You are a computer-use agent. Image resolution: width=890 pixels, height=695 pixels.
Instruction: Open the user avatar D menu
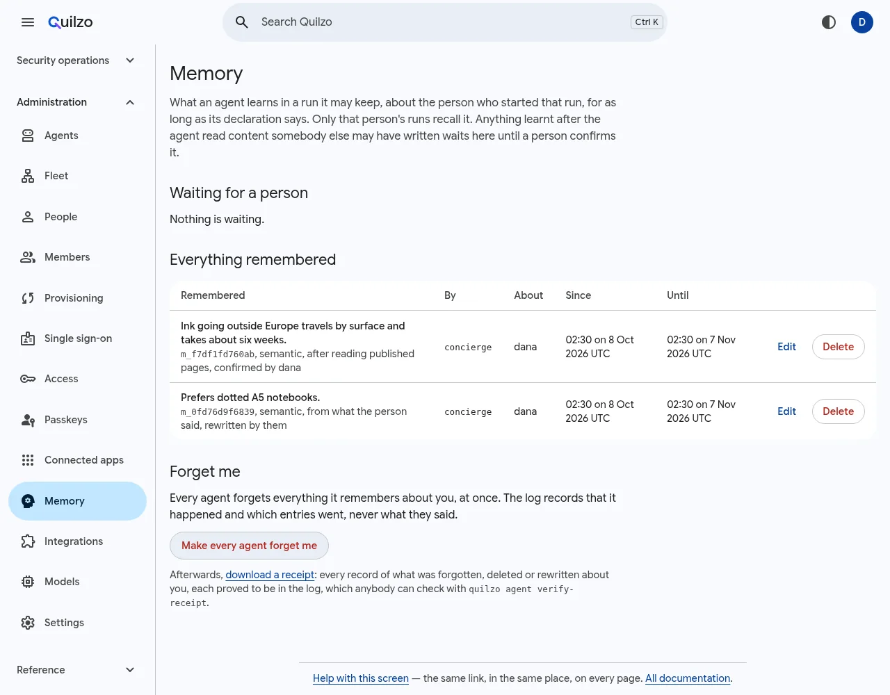click(x=862, y=22)
